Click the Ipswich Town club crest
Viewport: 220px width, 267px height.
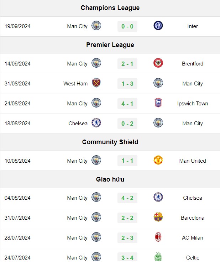158,103
